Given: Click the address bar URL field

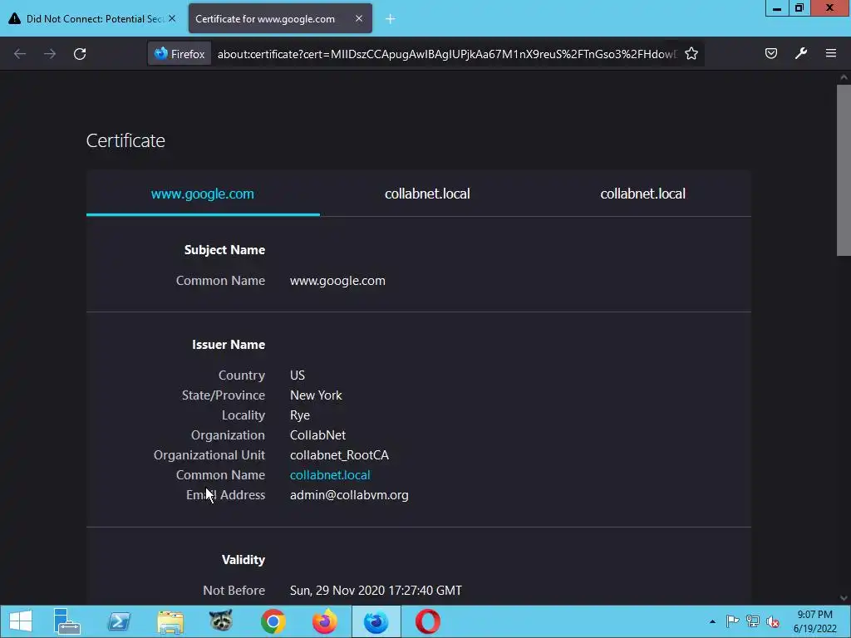Looking at the screenshot, I should pos(447,54).
